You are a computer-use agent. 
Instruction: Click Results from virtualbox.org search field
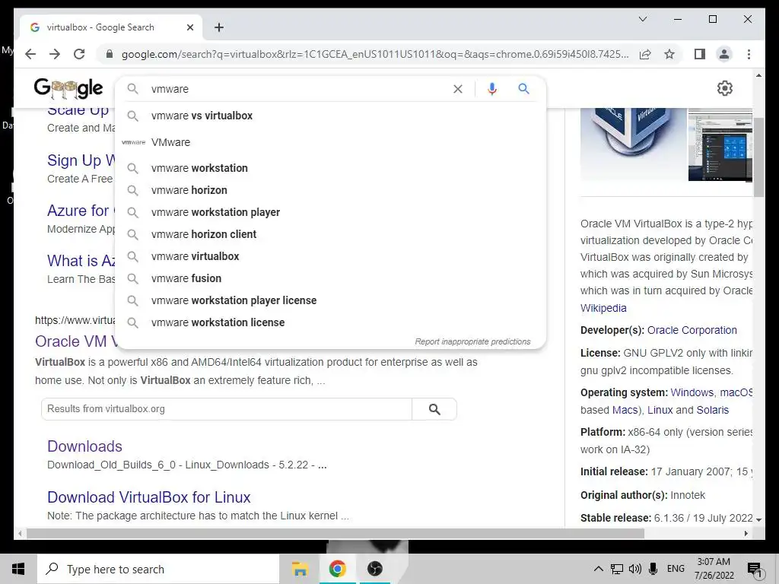coord(227,409)
